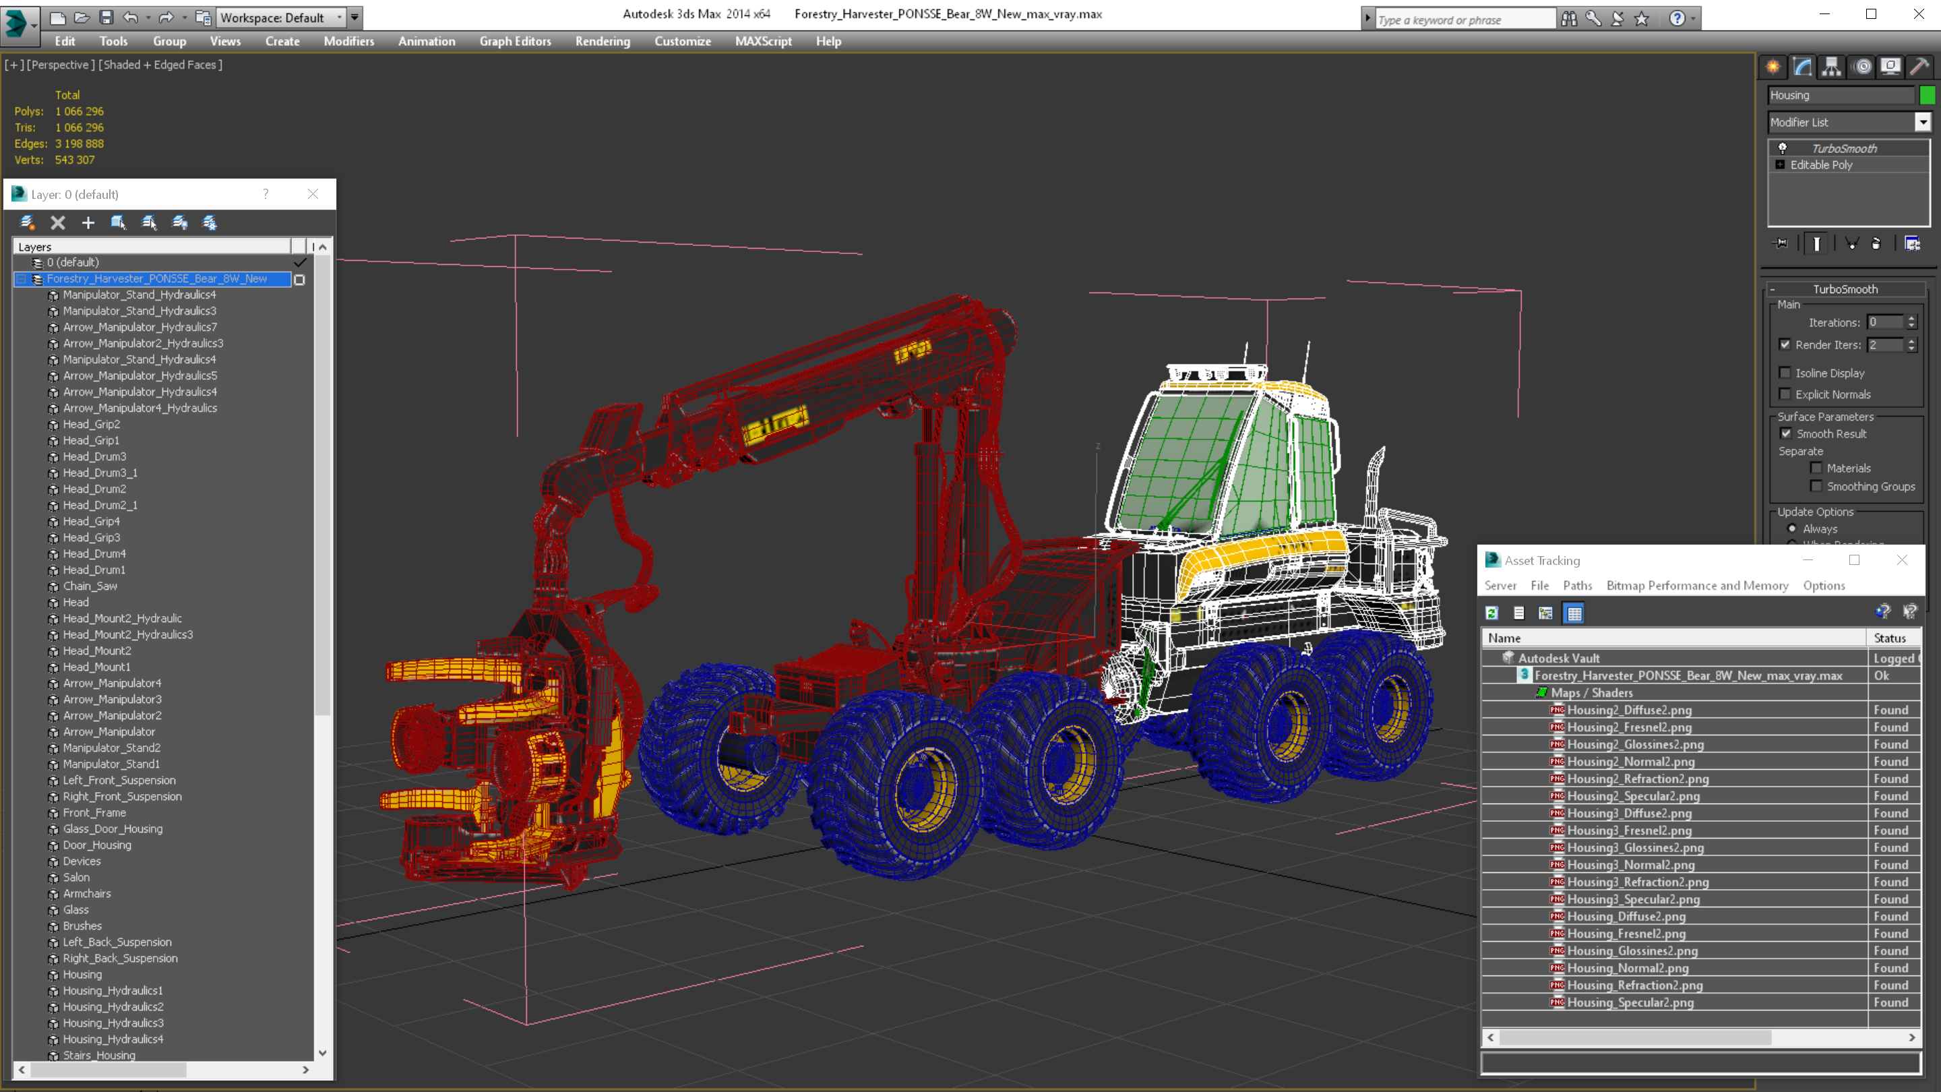Save File icon in quick access toolbar
The image size is (1941, 1092).
(106, 18)
